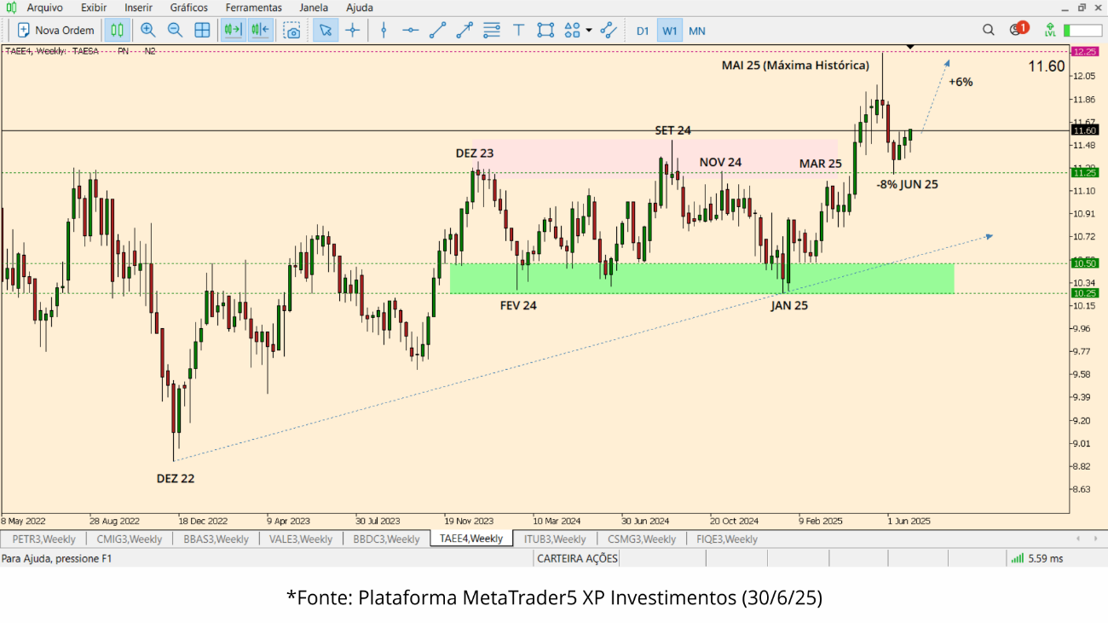Image resolution: width=1108 pixels, height=623 pixels.
Task: Switch timeframe to D1
Action: [x=643, y=31]
